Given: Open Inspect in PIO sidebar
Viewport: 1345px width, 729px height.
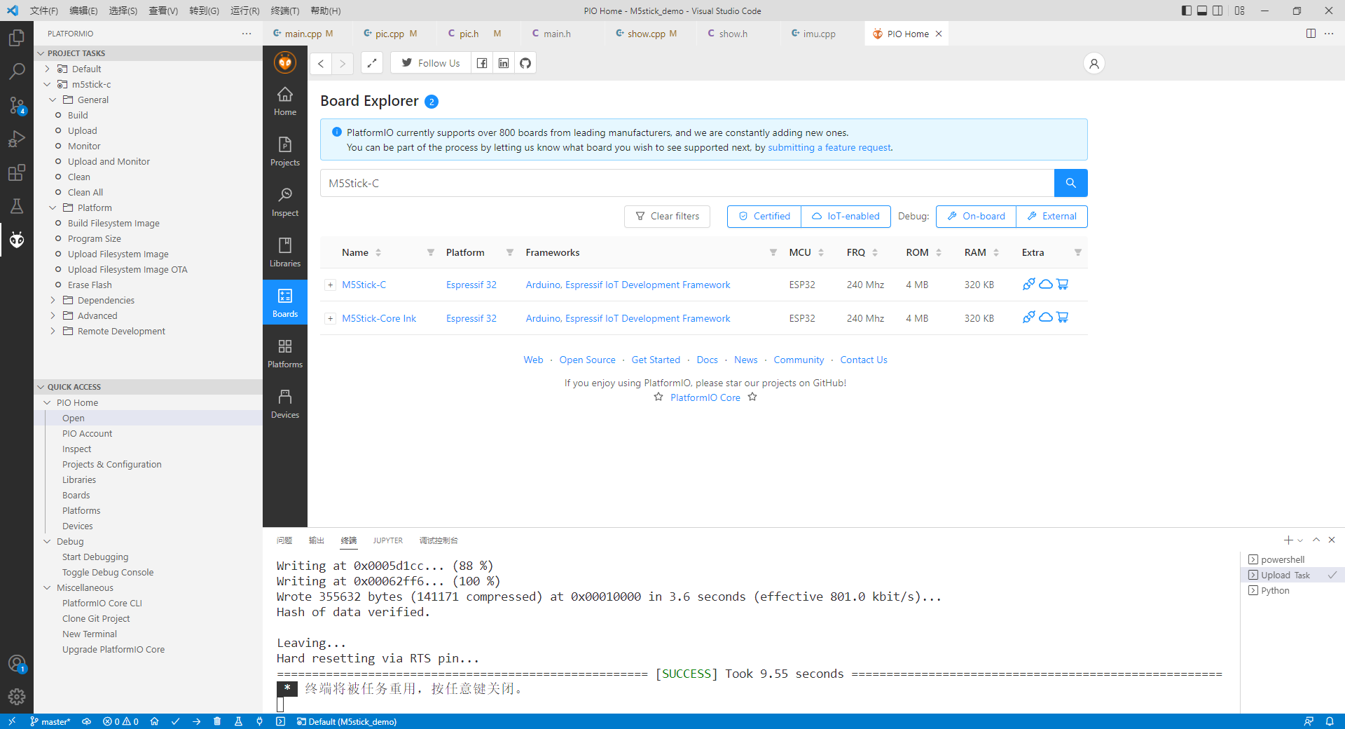Looking at the screenshot, I should pyautogui.click(x=285, y=202).
